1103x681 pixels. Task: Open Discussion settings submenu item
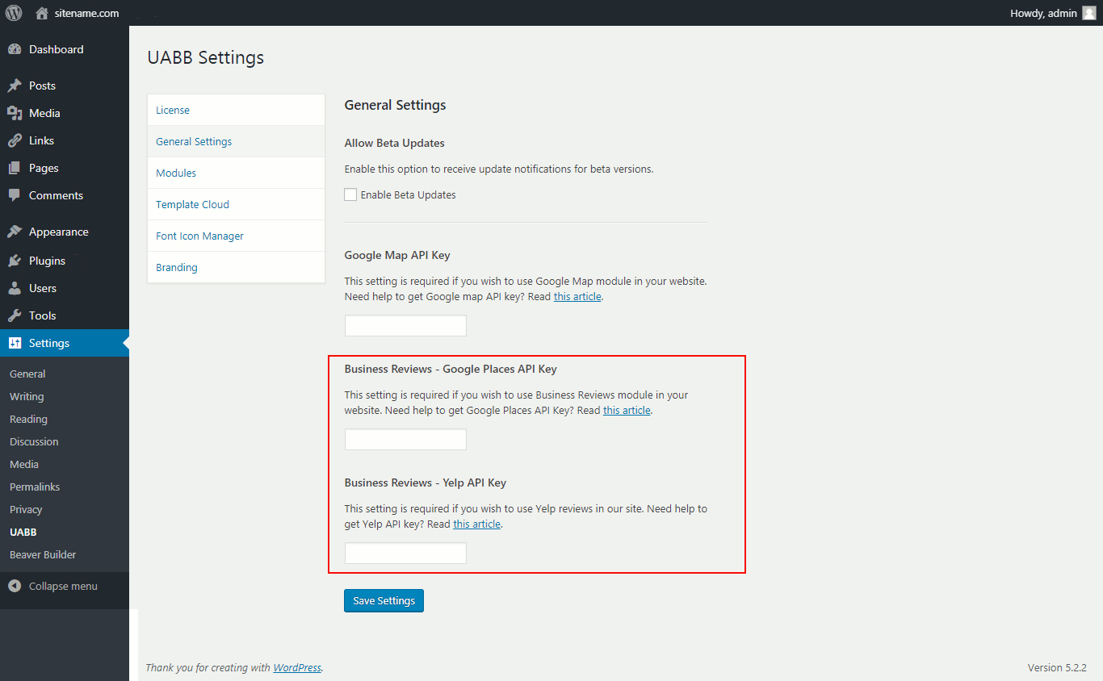[34, 441]
